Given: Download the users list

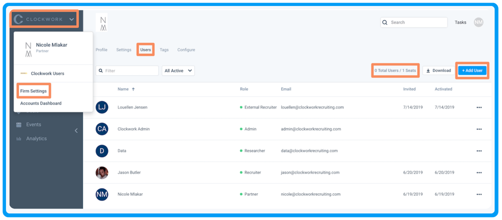Looking at the screenshot, I should coord(438,70).
